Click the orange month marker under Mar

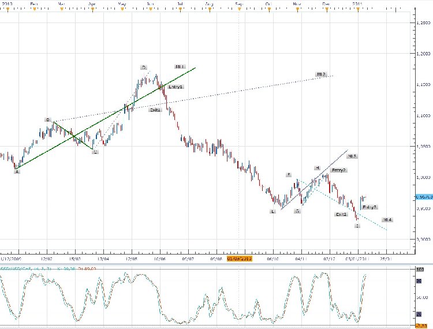coord(61,9)
